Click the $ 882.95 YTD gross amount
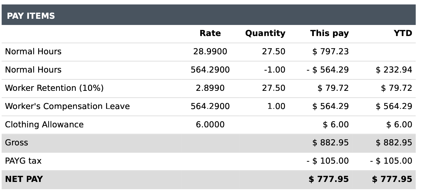422x193 pixels. (394, 143)
